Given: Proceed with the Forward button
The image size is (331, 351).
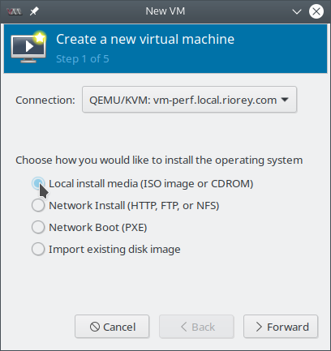Looking at the screenshot, I should [281, 327].
